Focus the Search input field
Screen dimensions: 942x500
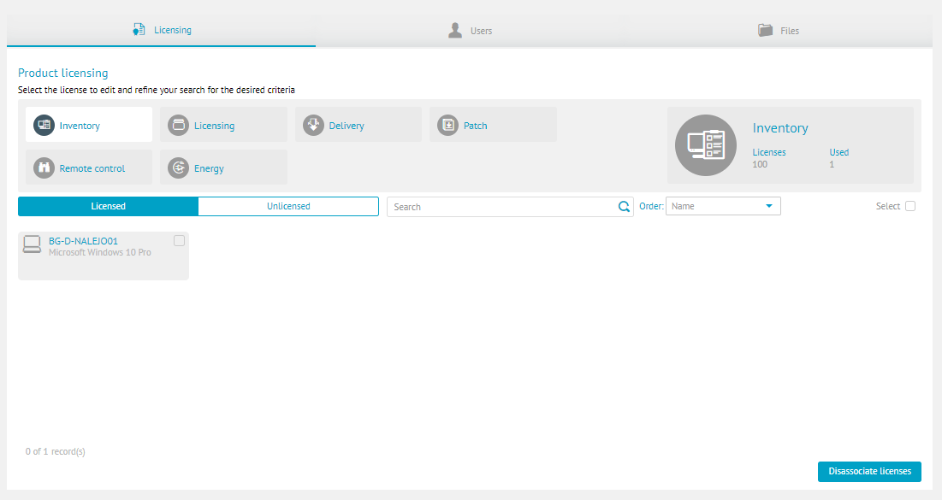coord(510,207)
